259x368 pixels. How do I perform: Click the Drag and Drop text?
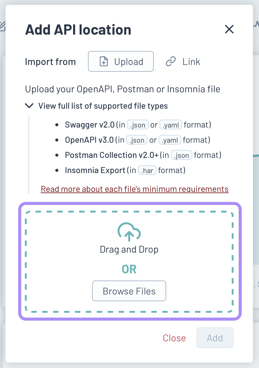point(129,250)
